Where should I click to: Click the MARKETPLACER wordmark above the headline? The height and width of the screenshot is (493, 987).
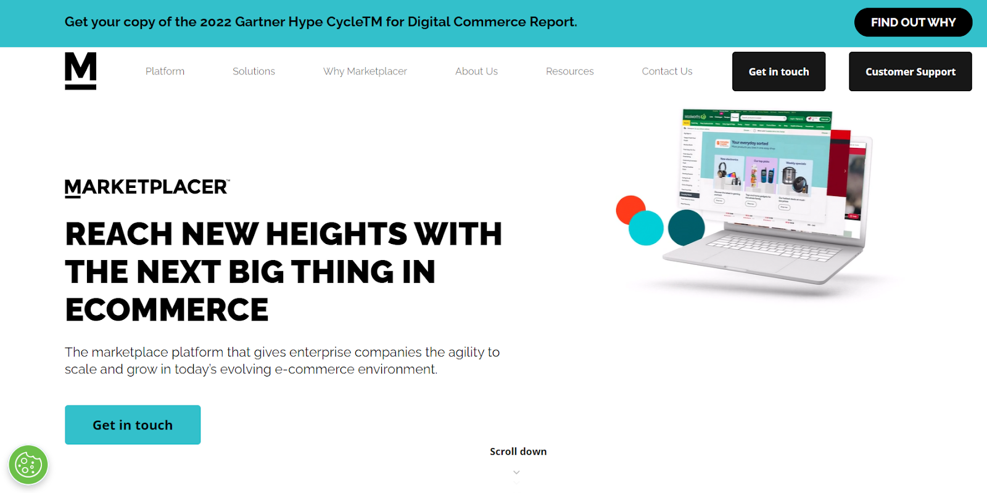pyautogui.click(x=147, y=187)
